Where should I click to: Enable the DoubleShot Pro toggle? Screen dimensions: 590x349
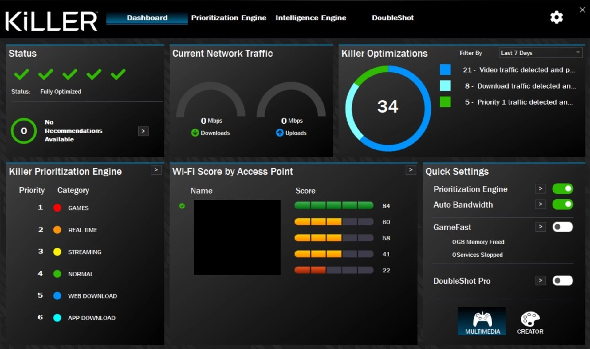click(x=563, y=280)
